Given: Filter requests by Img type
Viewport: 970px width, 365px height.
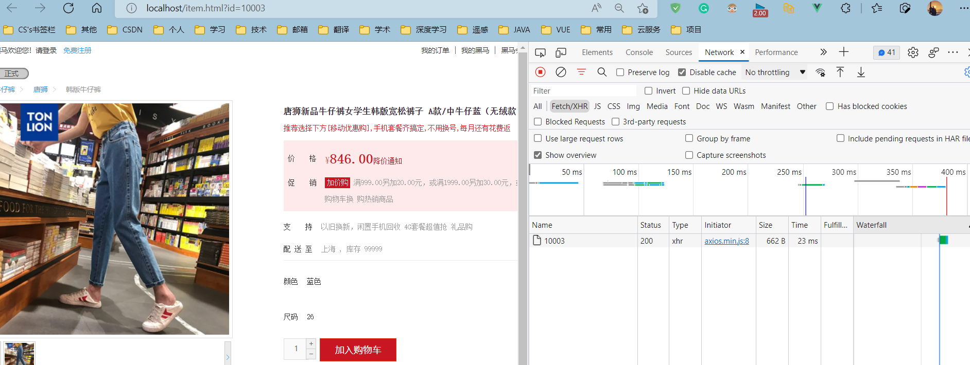Looking at the screenshot, I should click(x=633, y=106).
